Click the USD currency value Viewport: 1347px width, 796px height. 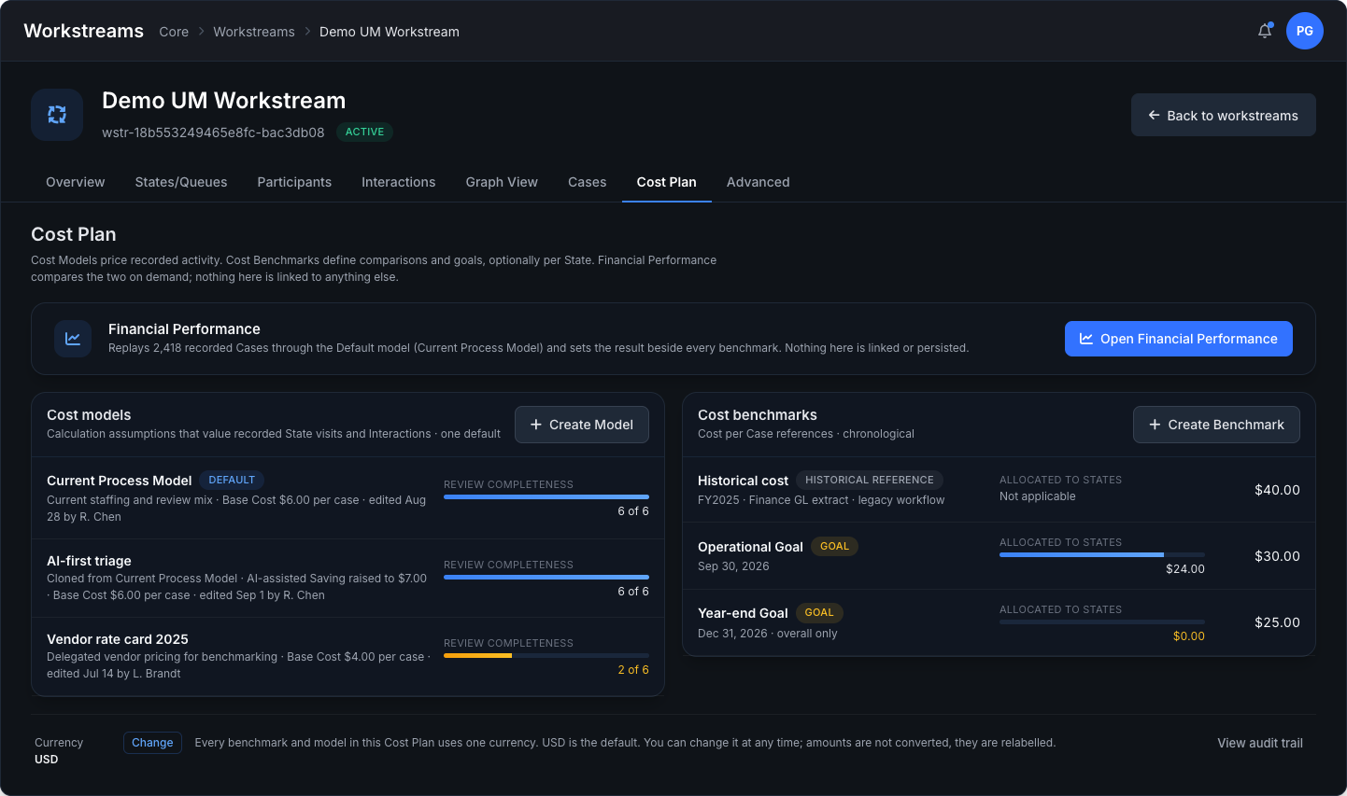(x=47, y=759)
